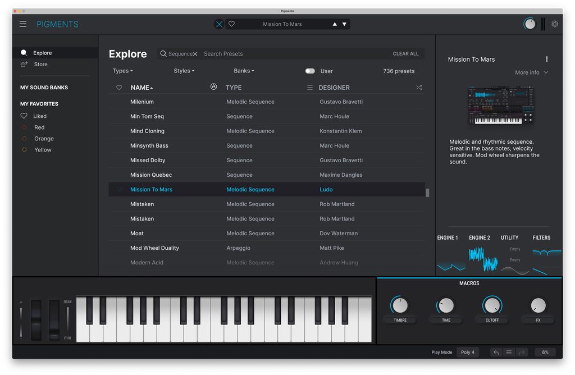Shuffle presets with the random icon
Viewport: 575px width, 375px height.
pyautogui.click(x=419, y=88)
